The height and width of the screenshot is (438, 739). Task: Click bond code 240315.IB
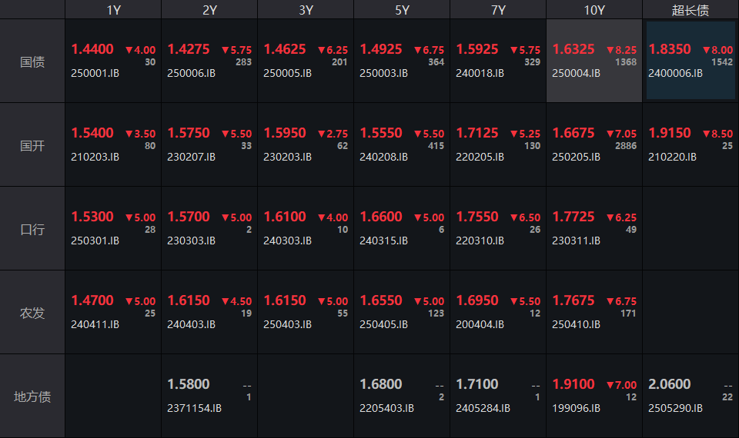pos(383,241)
